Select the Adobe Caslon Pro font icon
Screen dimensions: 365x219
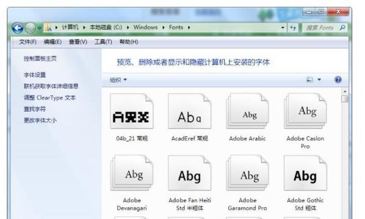pos(305,111)
